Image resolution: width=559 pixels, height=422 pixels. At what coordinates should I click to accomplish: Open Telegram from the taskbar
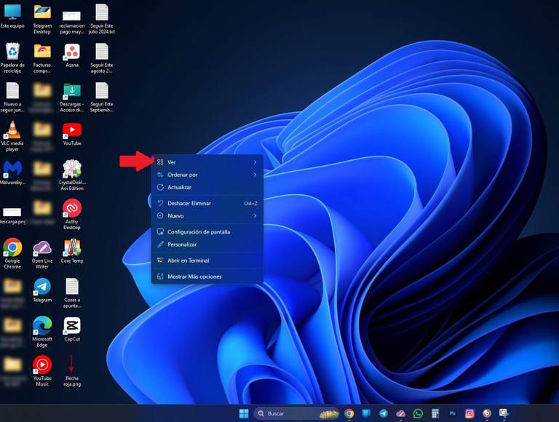tap(384, 413)
